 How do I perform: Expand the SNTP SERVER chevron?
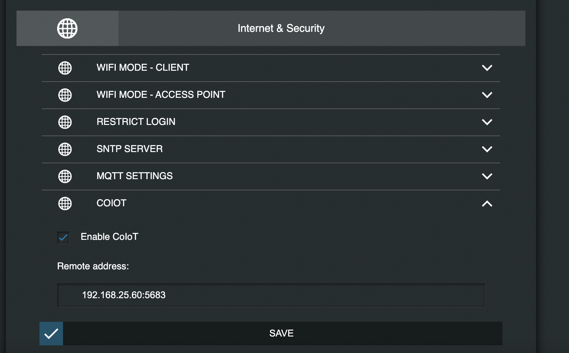(x=487, y=149)
